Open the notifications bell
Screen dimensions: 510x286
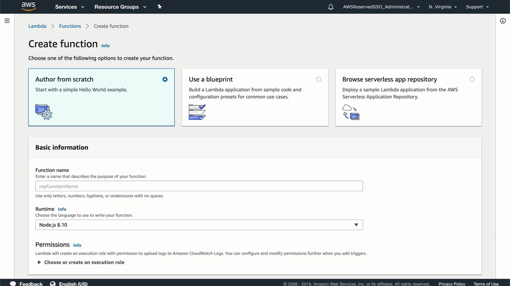[331, 7]
